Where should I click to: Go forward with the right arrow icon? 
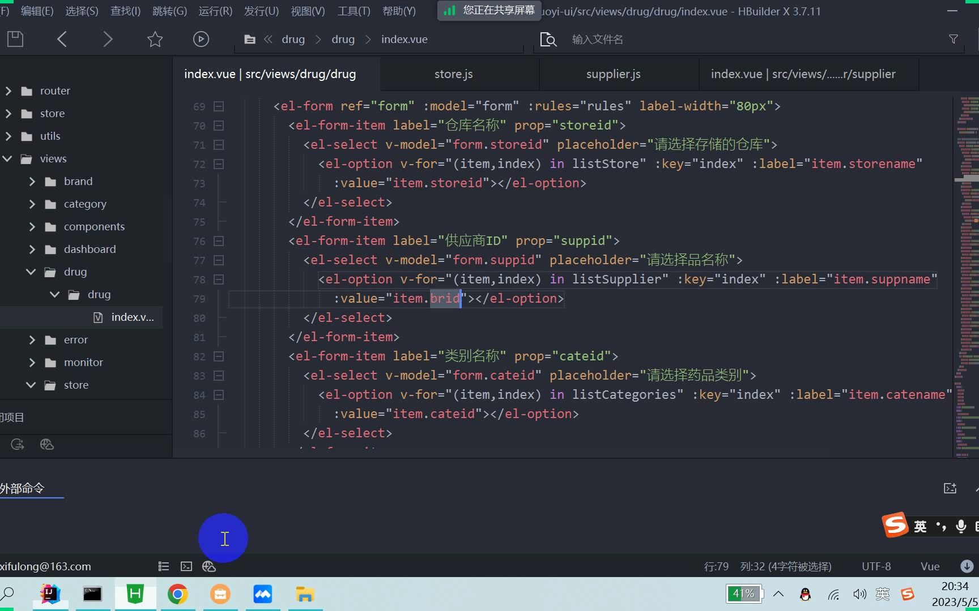[108, 39]
